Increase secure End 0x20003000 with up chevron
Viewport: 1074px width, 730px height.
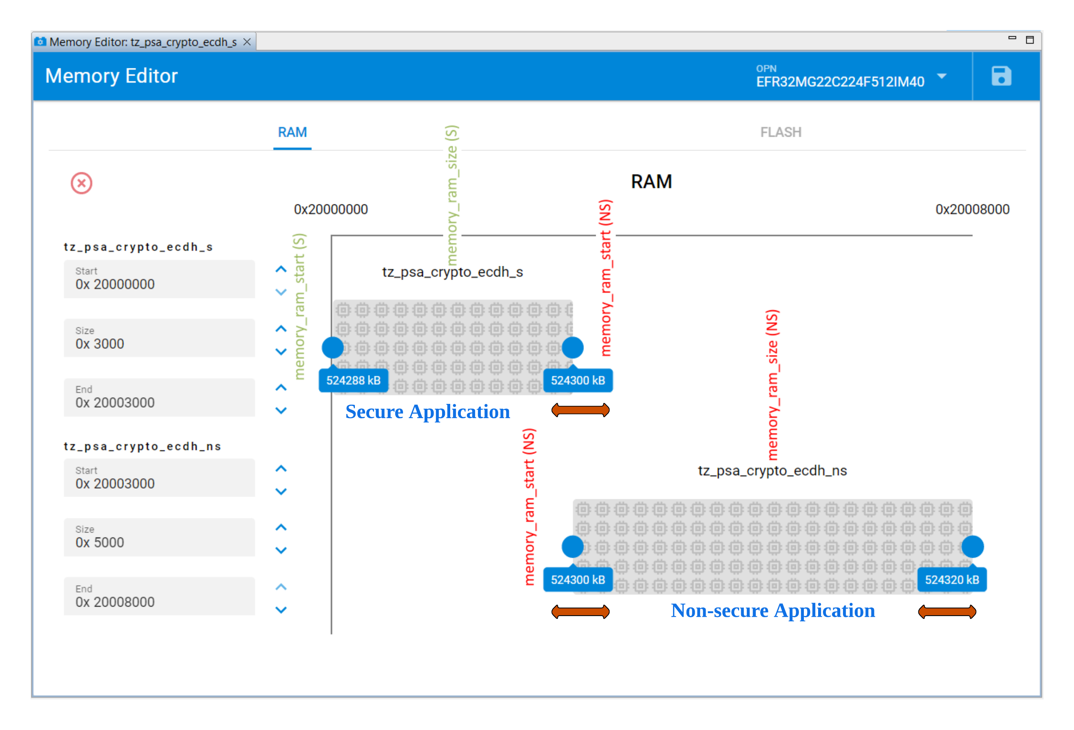pos(281,388)
